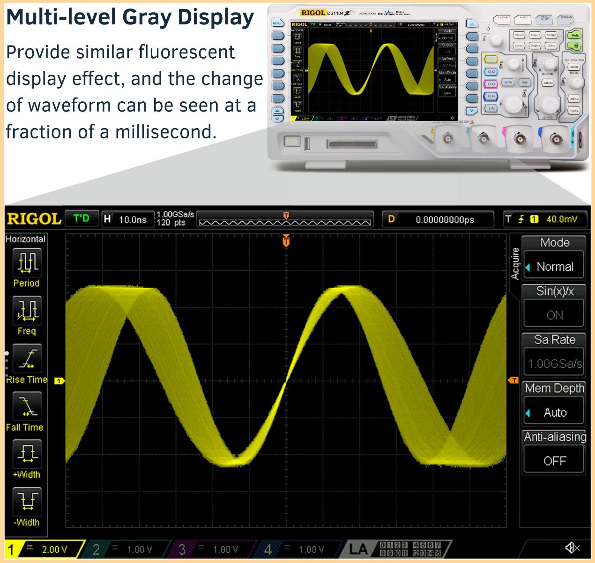Push the green Help button on the oscilloscope
The image size is (595, 563).
[575, 35]
